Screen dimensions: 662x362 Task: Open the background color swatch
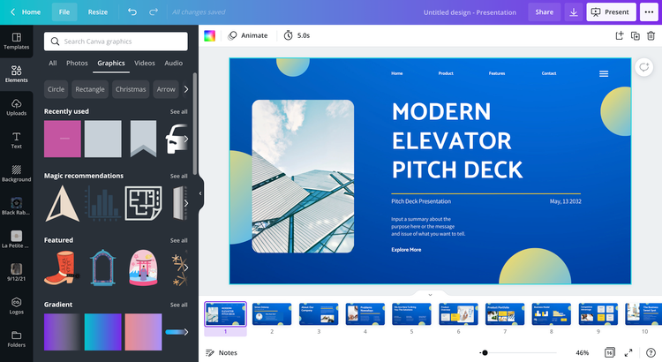click(x=209, y=36)
